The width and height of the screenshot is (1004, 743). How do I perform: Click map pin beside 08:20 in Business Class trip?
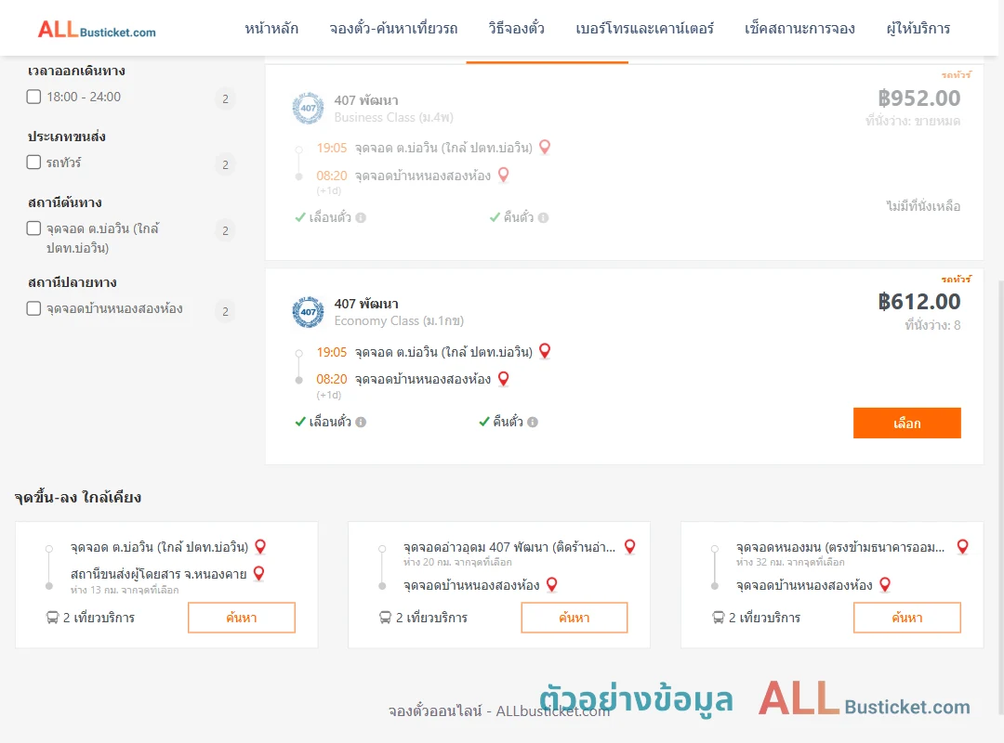pyautogui.click(x=504, y=175)
